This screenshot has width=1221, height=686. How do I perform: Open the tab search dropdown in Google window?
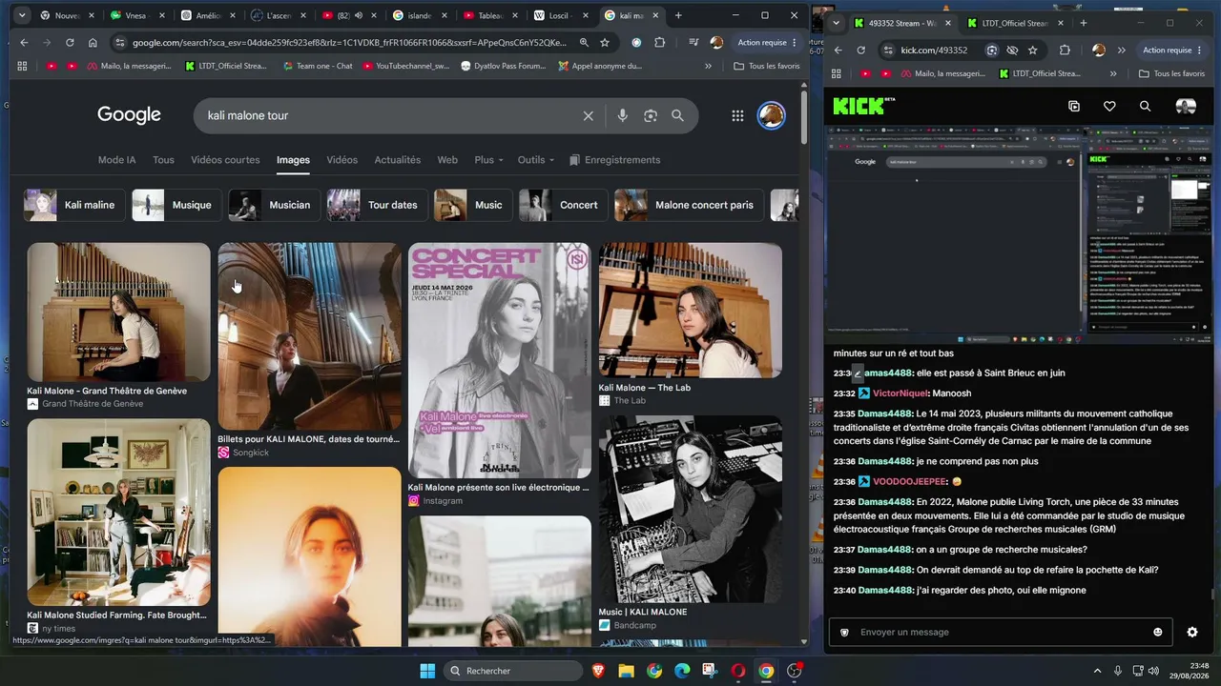coord(21,15)
